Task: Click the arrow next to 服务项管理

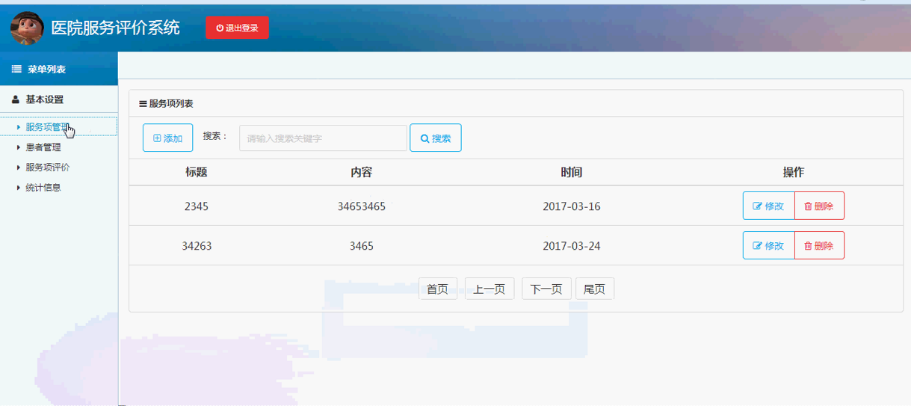Action: (19, 127)
